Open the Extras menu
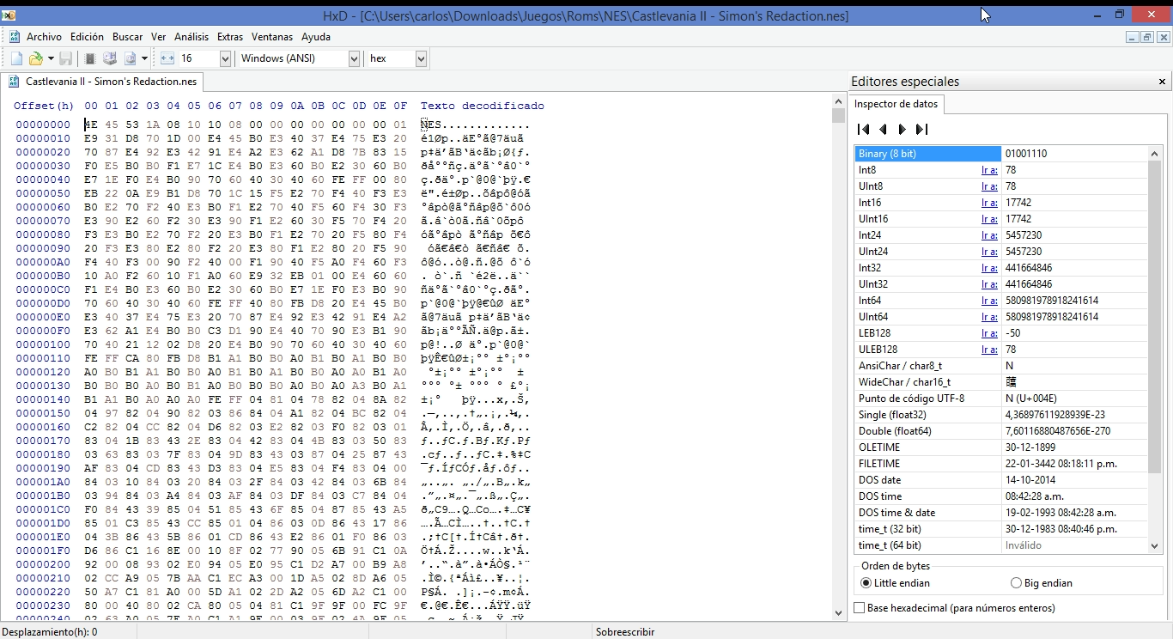The image size is (1173, 639). click(x=230, y=37)
